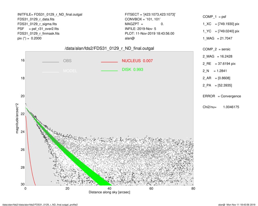
Task: Click the DISK 0.993 legend label
Action: (x=132, y=70)
